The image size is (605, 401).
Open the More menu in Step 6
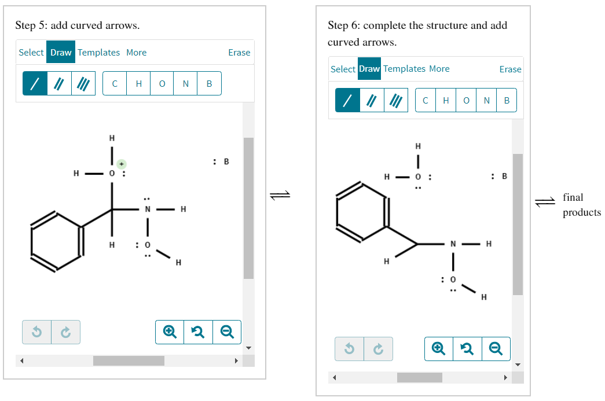click(x=439, y=68)
